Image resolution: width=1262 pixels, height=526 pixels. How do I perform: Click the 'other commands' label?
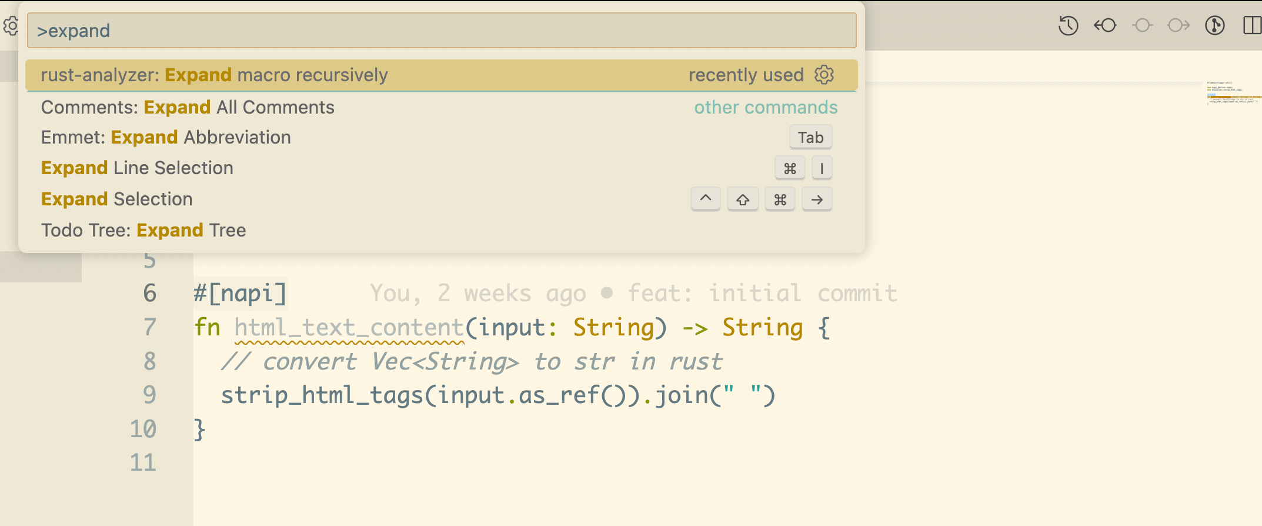coord(766,107)
